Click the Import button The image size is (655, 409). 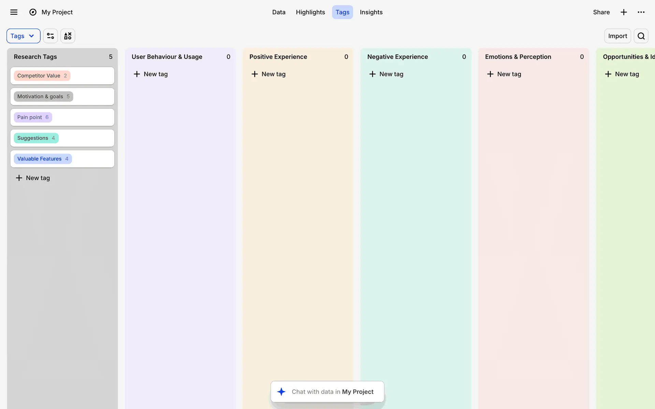coord(617,36)
